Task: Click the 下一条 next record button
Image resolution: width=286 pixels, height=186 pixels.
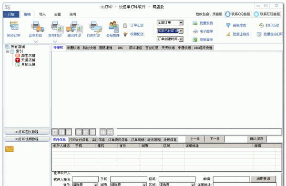Action: point(214,139)
